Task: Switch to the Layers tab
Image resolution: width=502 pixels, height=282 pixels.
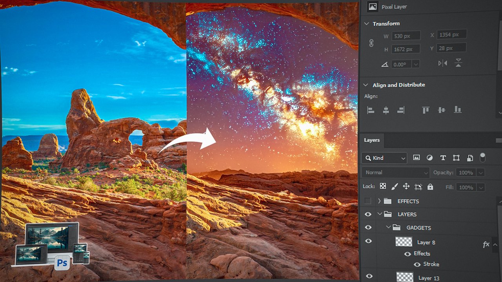Action: pos(371,140)
